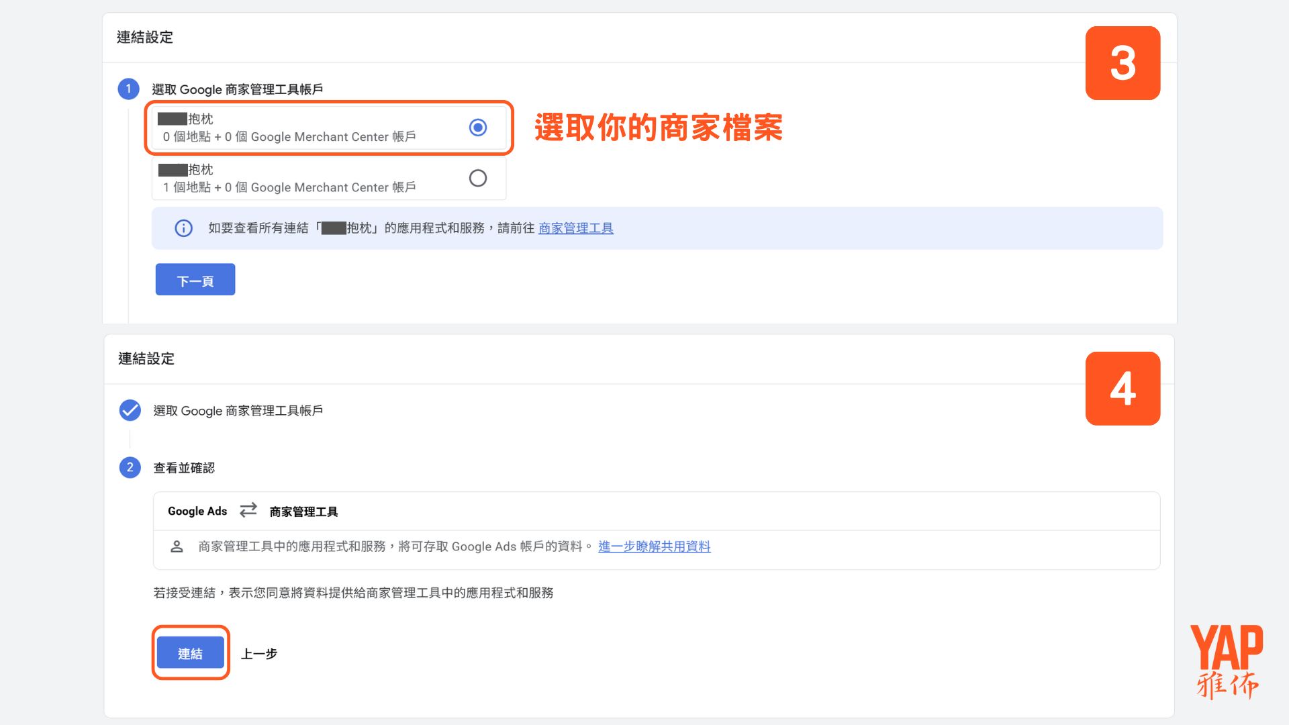The height and width of the screenshot is (725, 1289).
Task: Click the 查看並確認 step heading
Action: pyautogui.click(x=184, y=468)
